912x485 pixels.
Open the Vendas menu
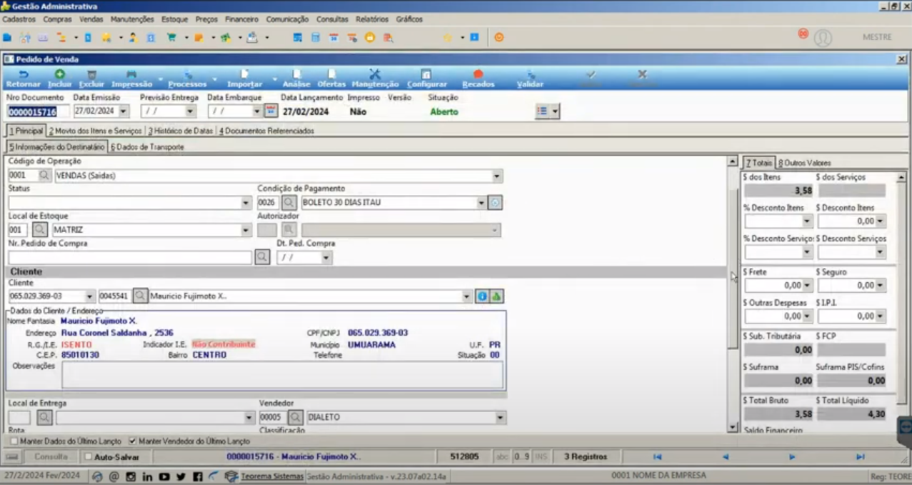pos(91,19)
